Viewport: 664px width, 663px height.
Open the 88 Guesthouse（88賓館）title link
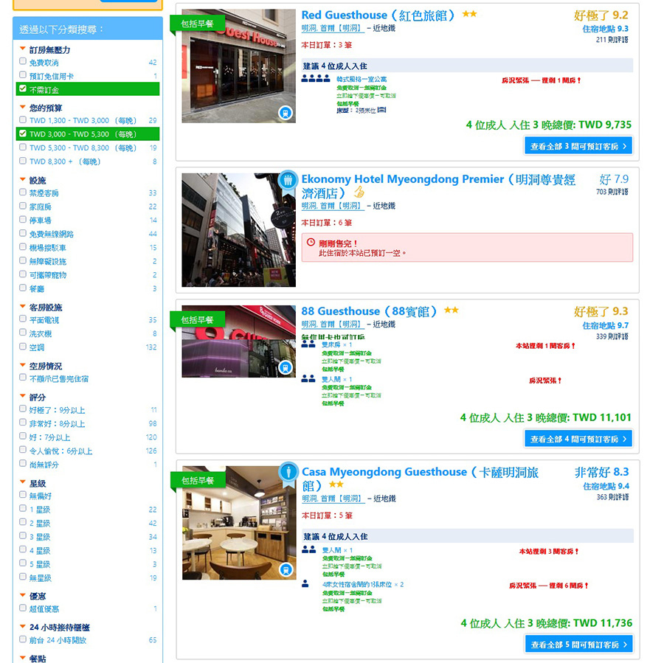coord(370,312)
